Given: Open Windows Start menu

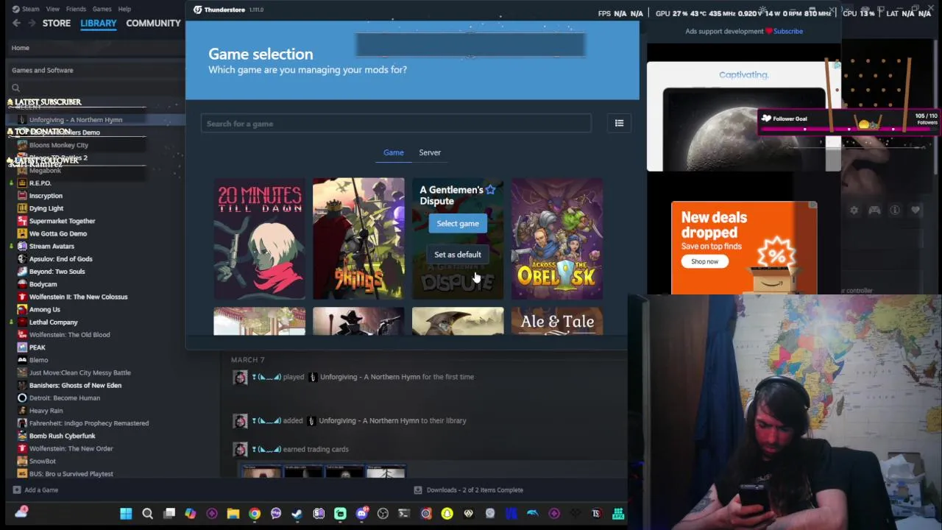Looking at the screenshot, I should pyautogui.click(x=126, y=513).
